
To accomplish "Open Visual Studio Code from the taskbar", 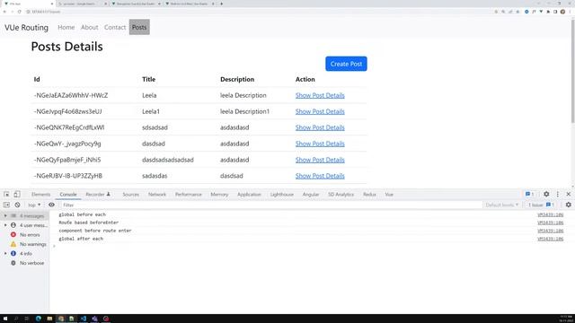I will click(x=84, y=319).
